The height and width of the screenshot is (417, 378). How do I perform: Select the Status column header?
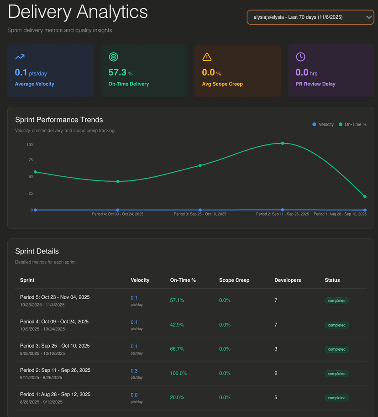(x=332, y=280)
